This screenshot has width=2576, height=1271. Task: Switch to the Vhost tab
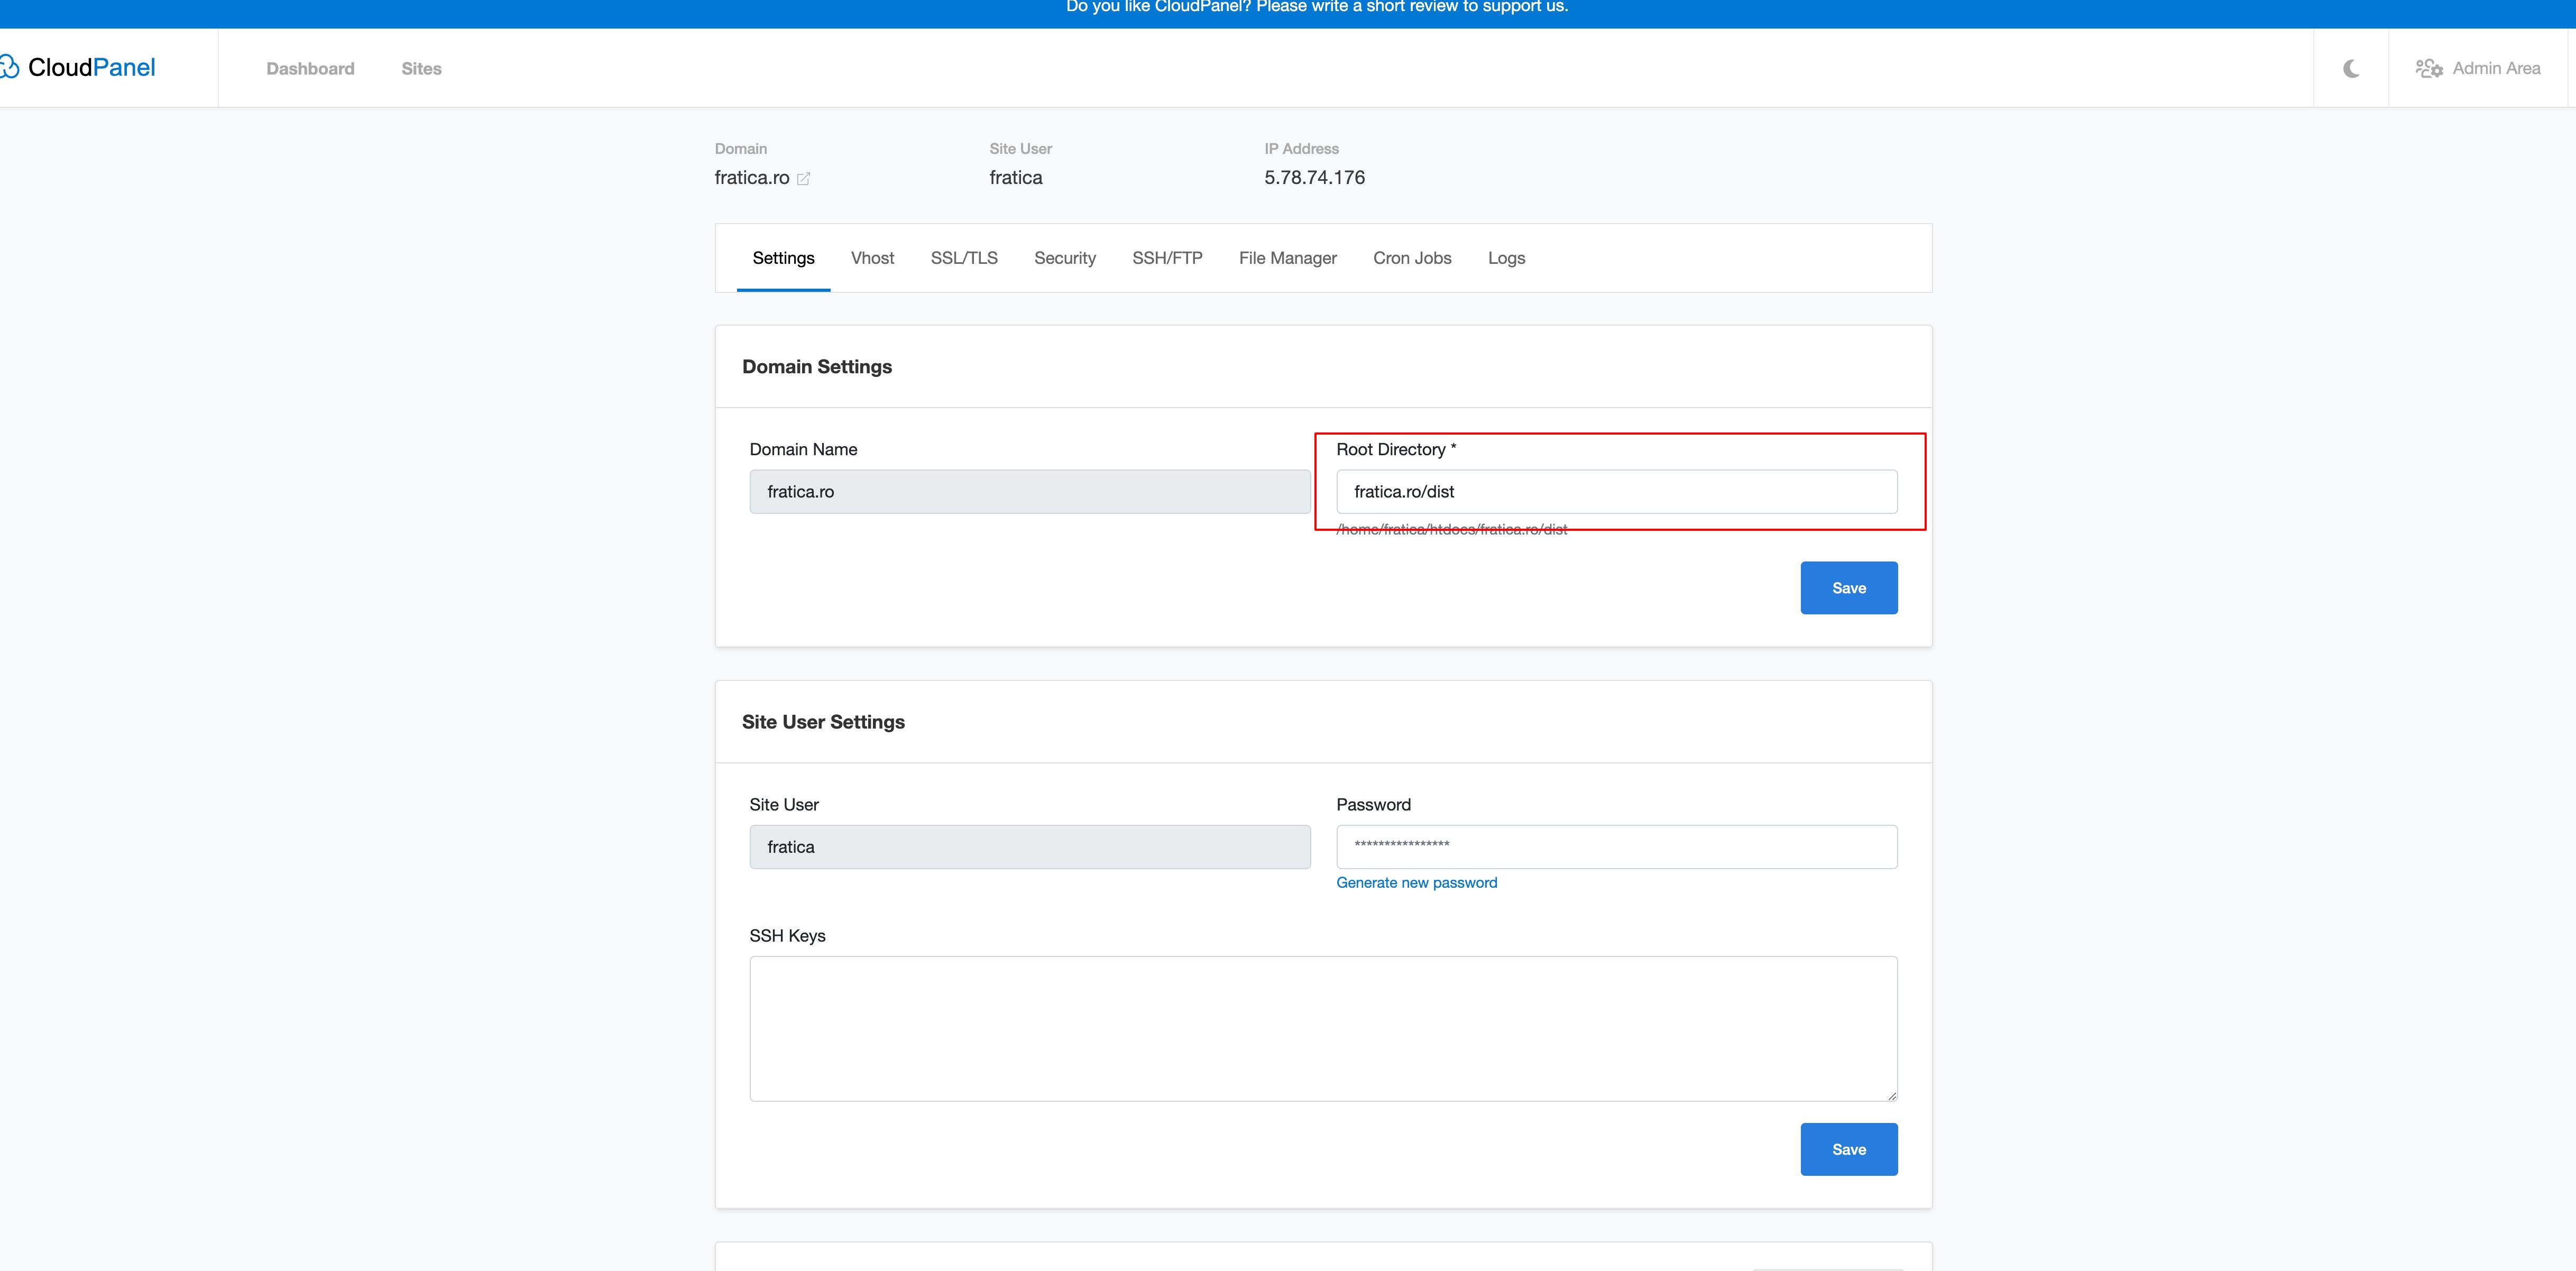pos(872,258)
